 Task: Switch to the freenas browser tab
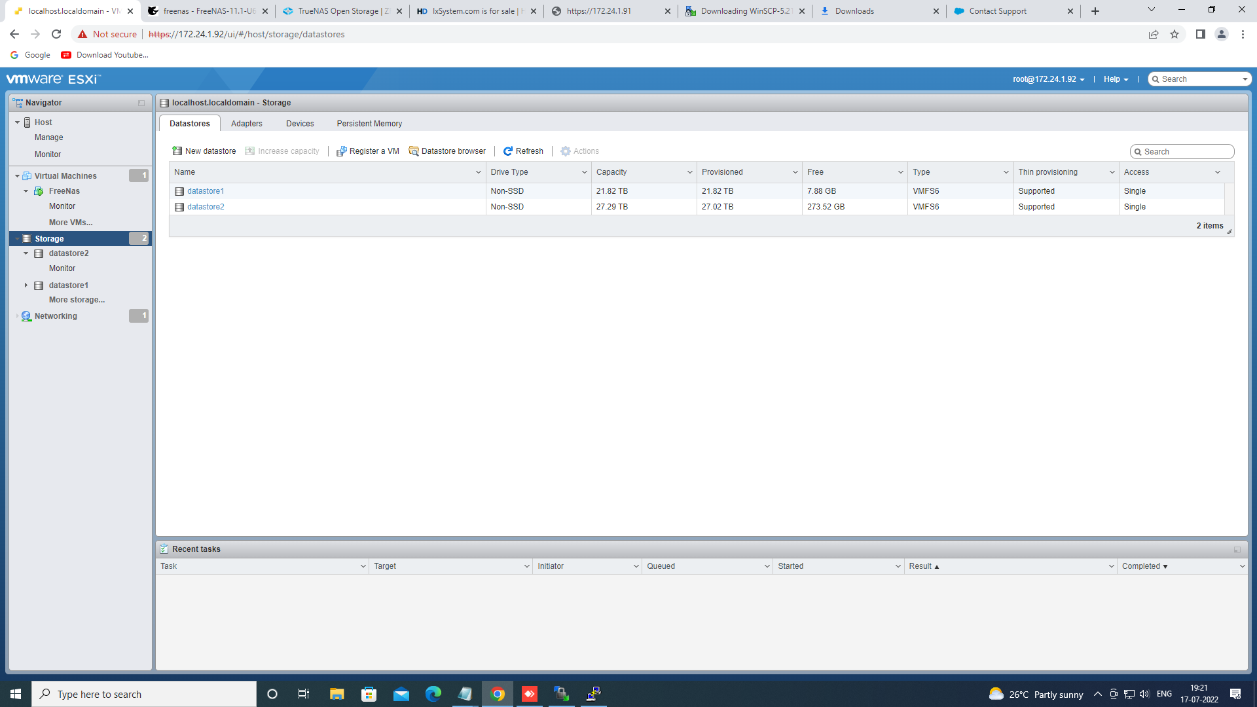pyautogui.click(x=208, y=11)
